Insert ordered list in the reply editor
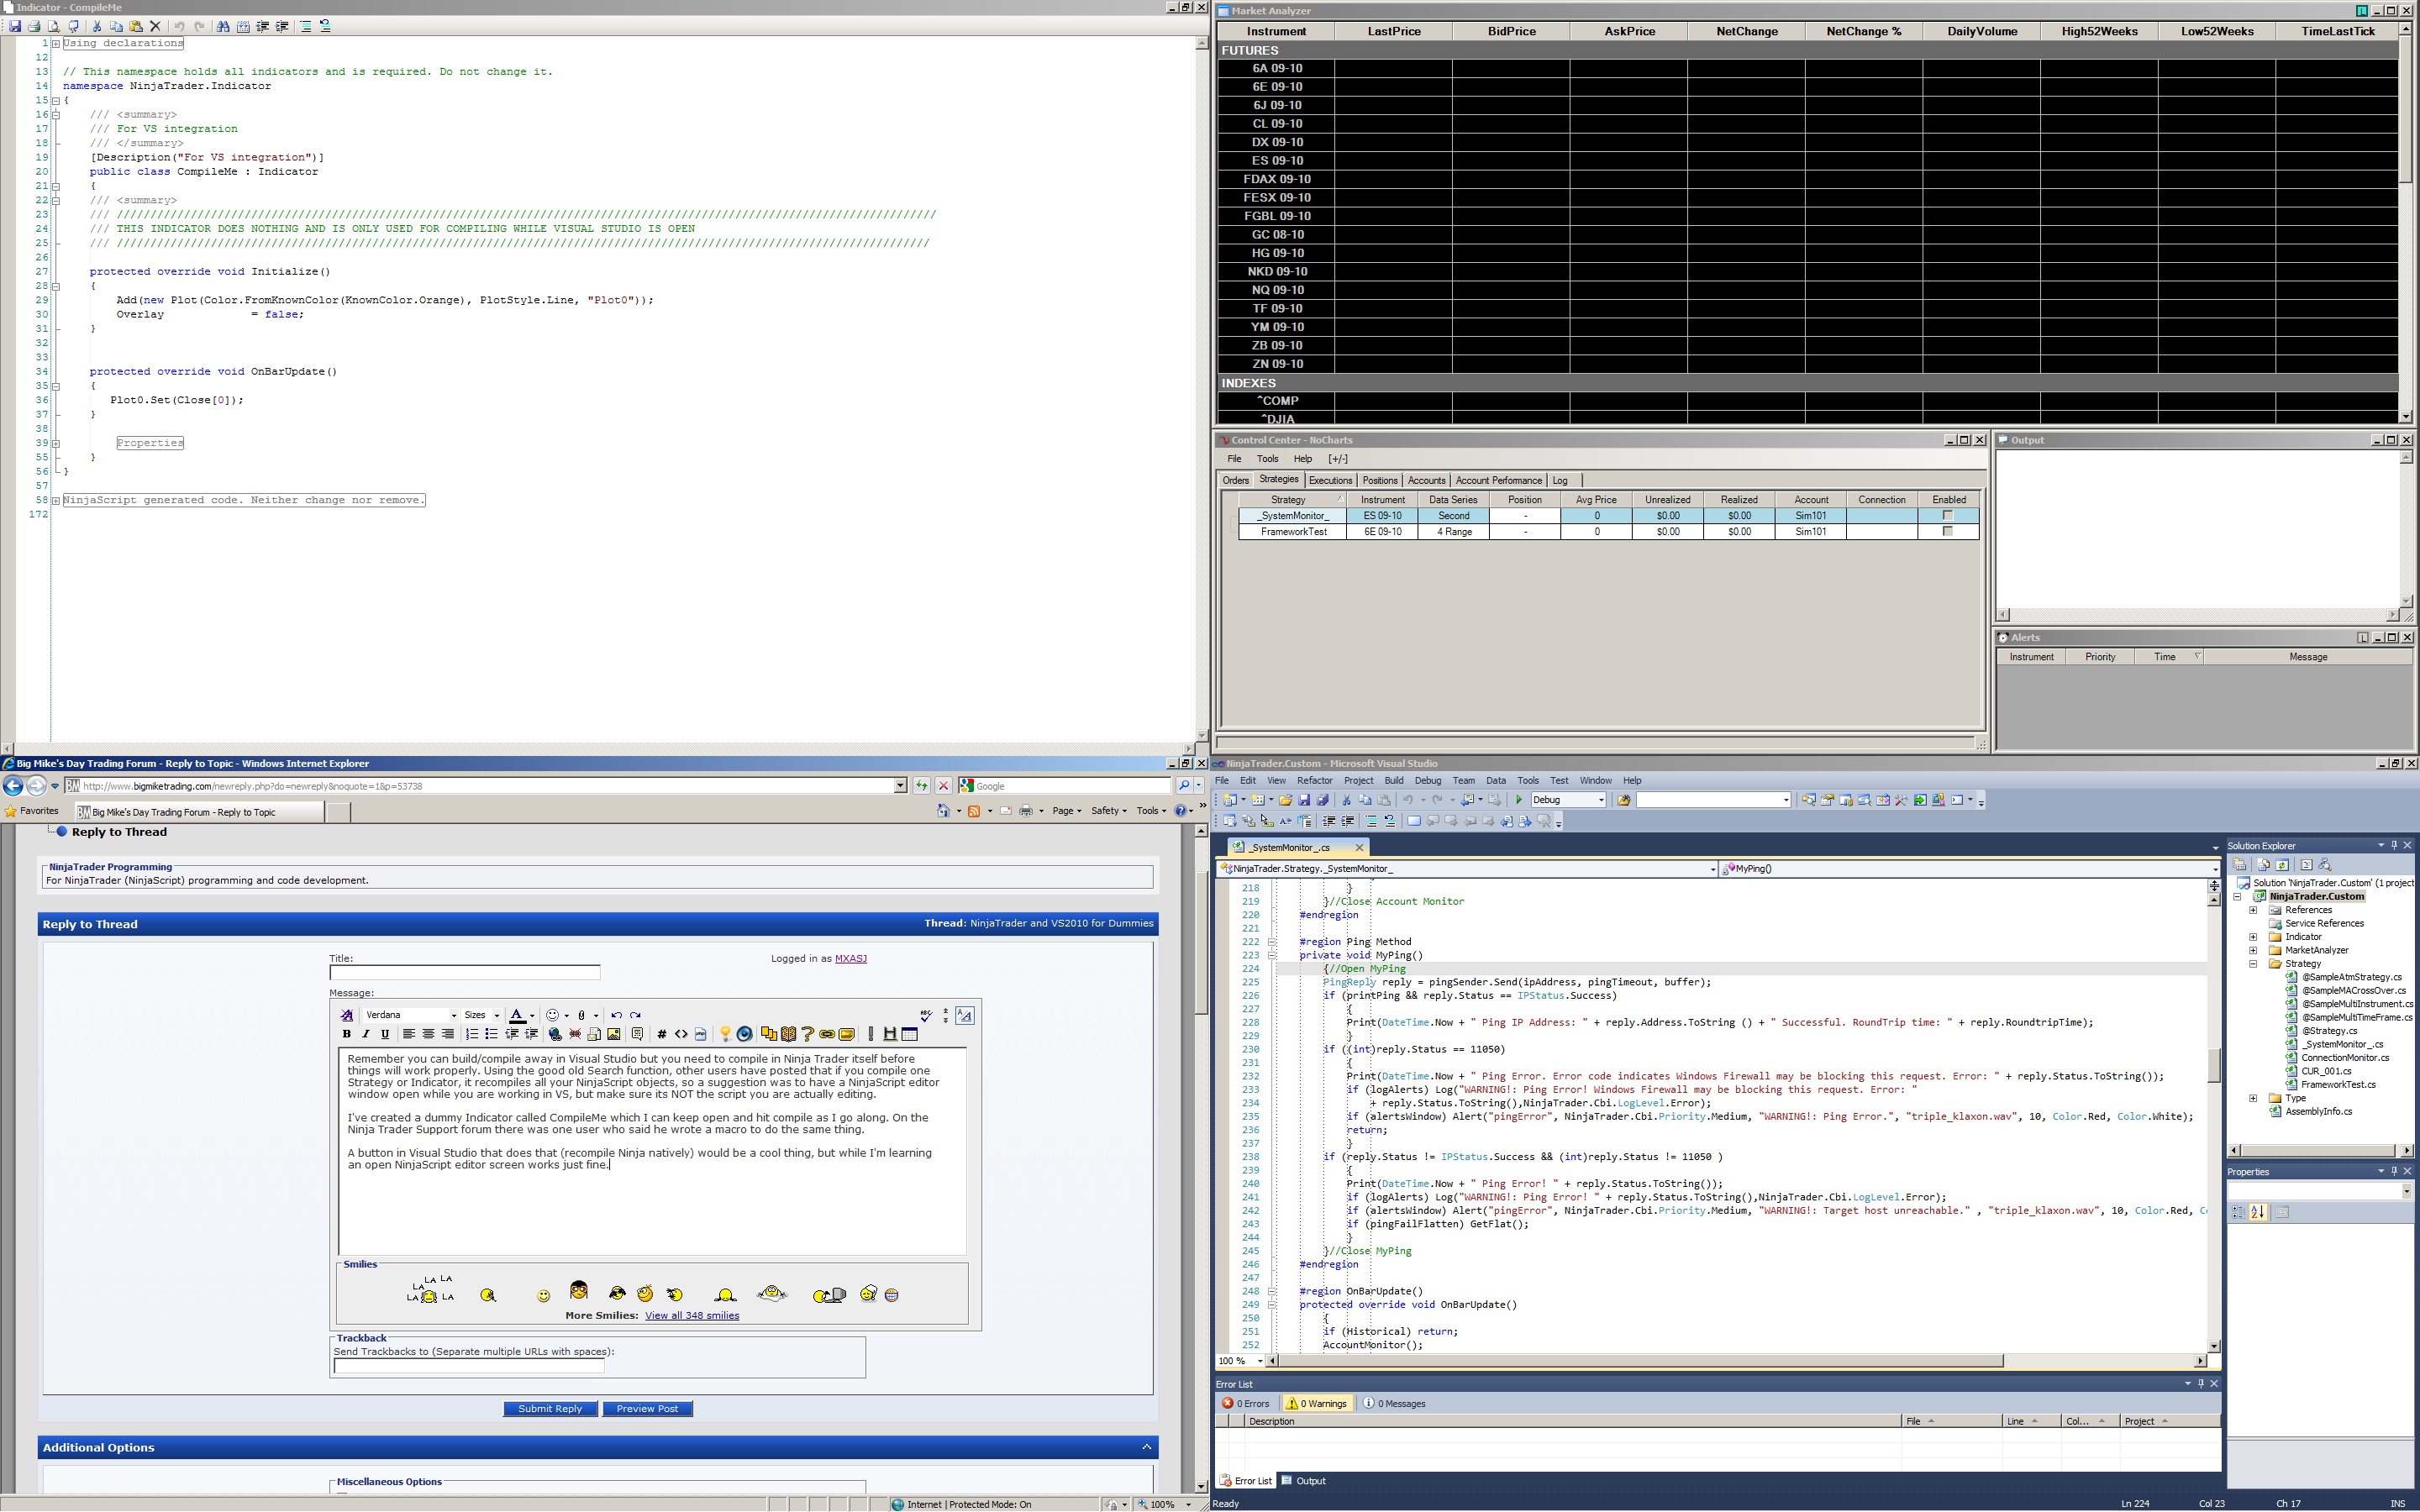2420x1512 pixels. tap(472, 1034)
